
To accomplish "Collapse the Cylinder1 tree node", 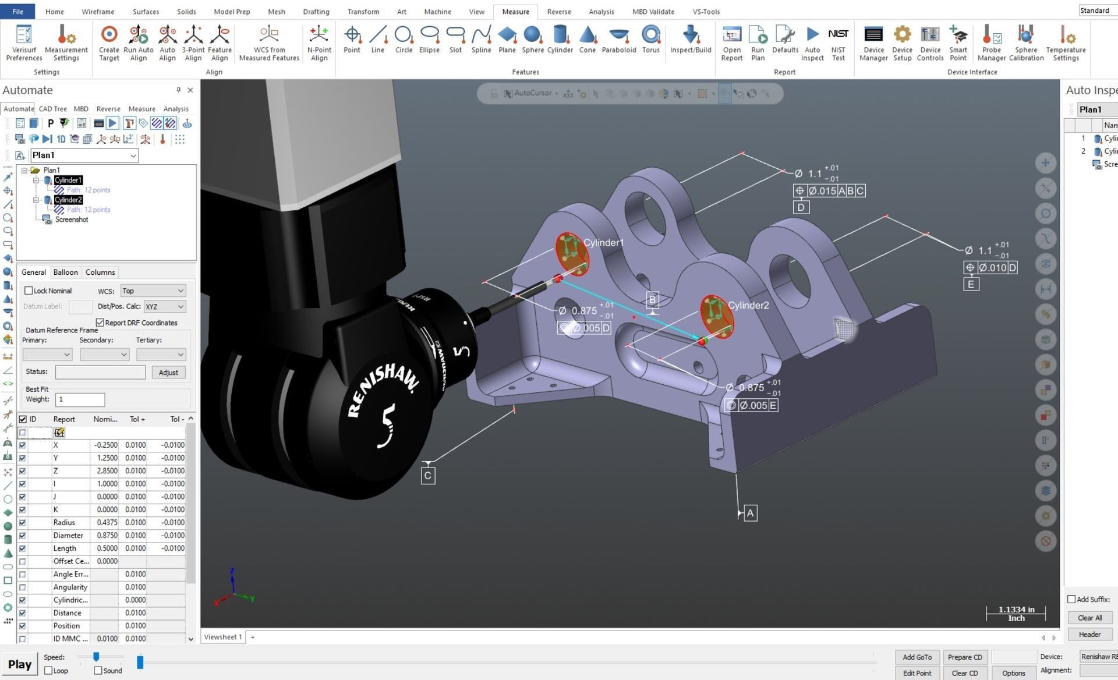I will [x=36, y=180].
